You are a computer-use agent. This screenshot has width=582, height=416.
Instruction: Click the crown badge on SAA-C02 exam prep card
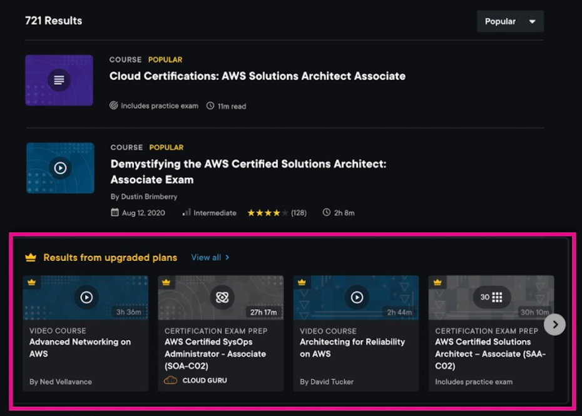437,282
